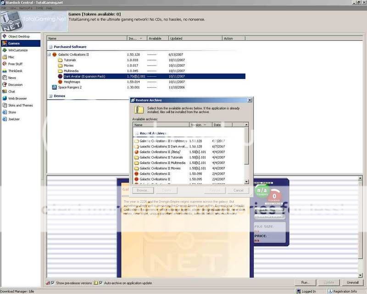The width and height of the screenshot is (367, 294).
Task: Select the WinCustomize sidebar icon
Action: coord(5,50)
